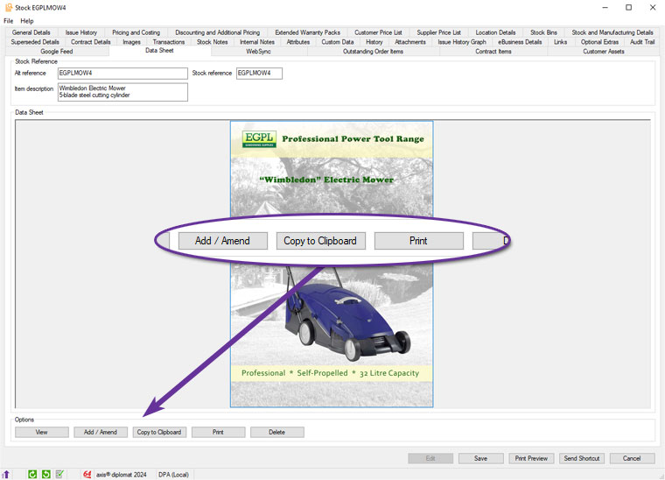The width and height of the screenshot is (665, 480).
Task: Click the Alt reference input field
Action: click(x=122, y=74)
